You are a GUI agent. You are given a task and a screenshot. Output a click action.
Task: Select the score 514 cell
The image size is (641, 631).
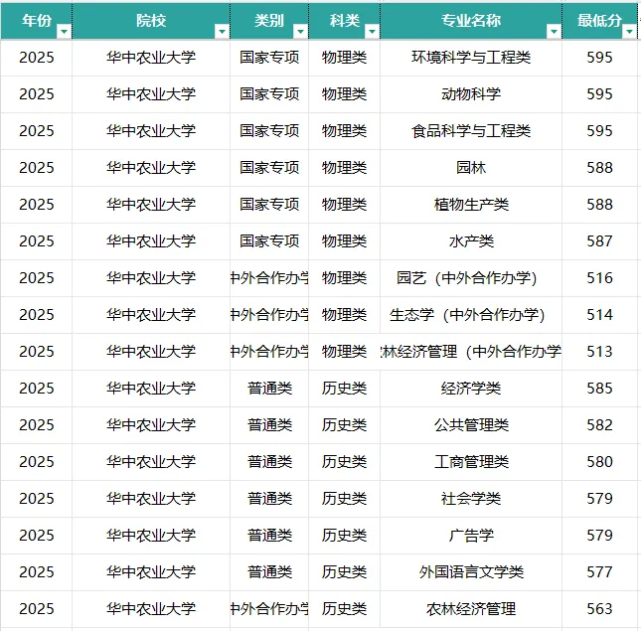click(599, 315)
